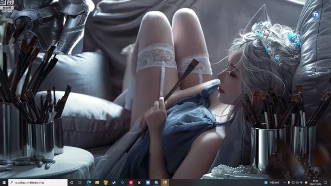Click the microphone tray icon
The height and width of the screenshot is (186, 331).
289,183
